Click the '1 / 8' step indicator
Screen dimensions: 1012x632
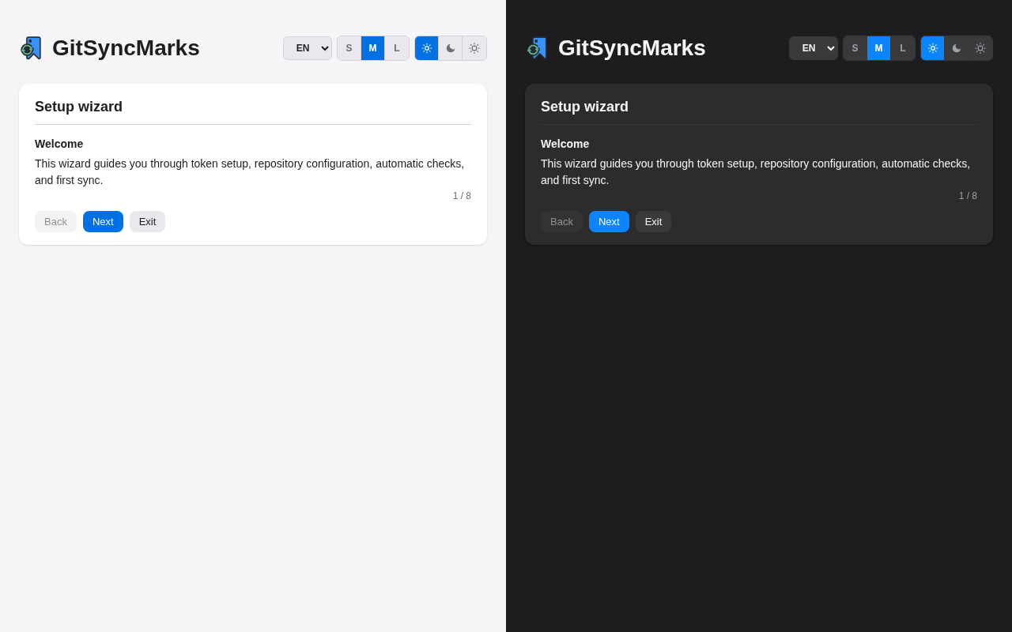tap(462, 195)
